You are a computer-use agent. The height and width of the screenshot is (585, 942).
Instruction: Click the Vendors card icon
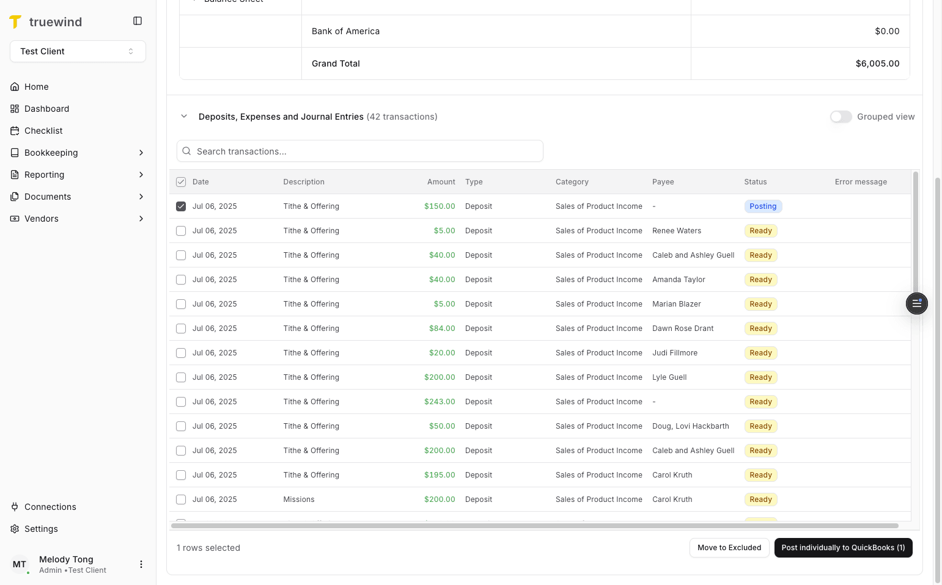click(x=15, y=219)
